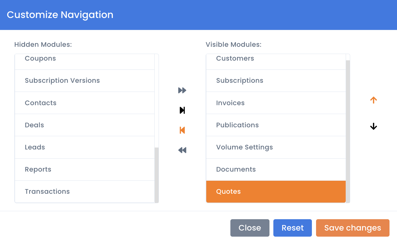The height and width of the screenshot is (243, 397).
Task: Select Transactions in Hidden Modules
Action: point(85,192)
